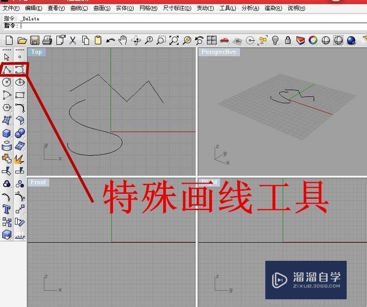Click the Top viewport title label
367x307 pixels.
pyautogui.click(x=37, y=52)
